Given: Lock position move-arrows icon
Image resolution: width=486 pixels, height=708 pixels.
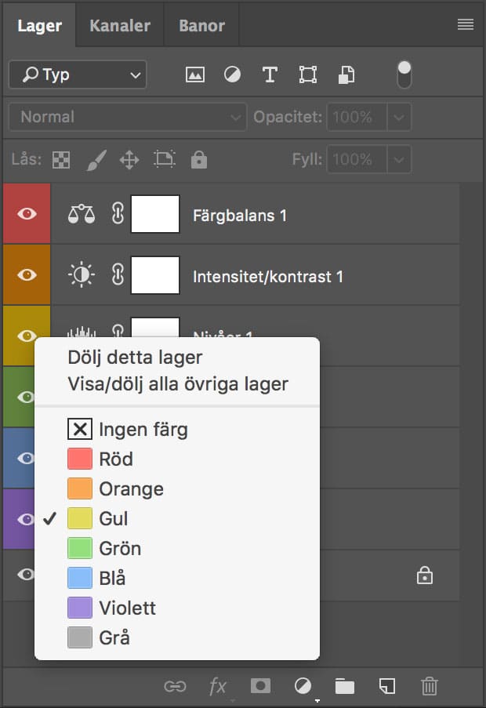Looking at the screenshot, I should click(129, 160).
